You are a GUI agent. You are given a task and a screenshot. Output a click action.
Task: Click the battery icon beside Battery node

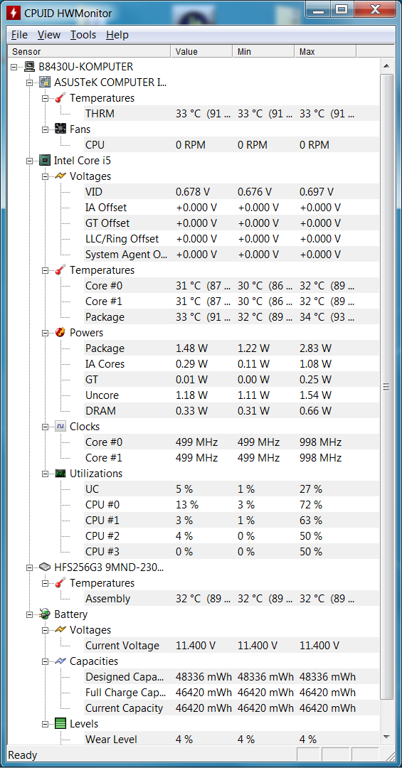pyautogui.click(x=45, y=614)
